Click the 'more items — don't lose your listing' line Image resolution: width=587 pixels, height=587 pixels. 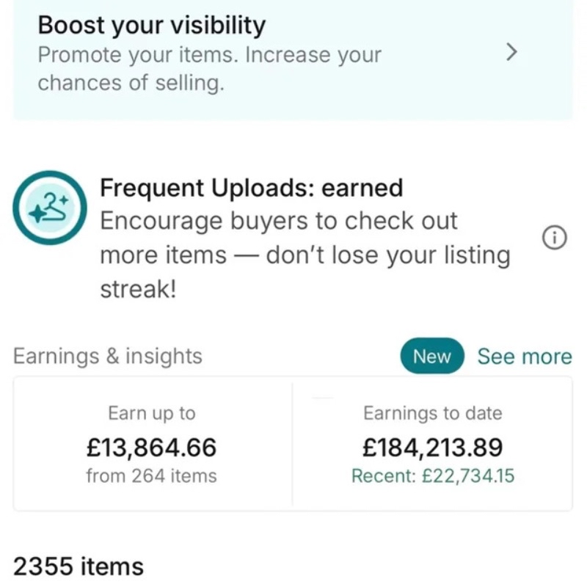(305, 255)
